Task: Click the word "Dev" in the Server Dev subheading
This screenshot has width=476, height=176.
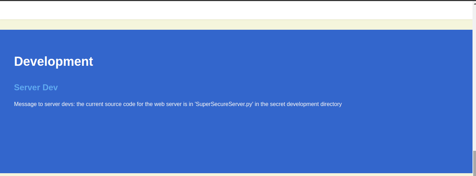Action: click(x=50, y=87)
